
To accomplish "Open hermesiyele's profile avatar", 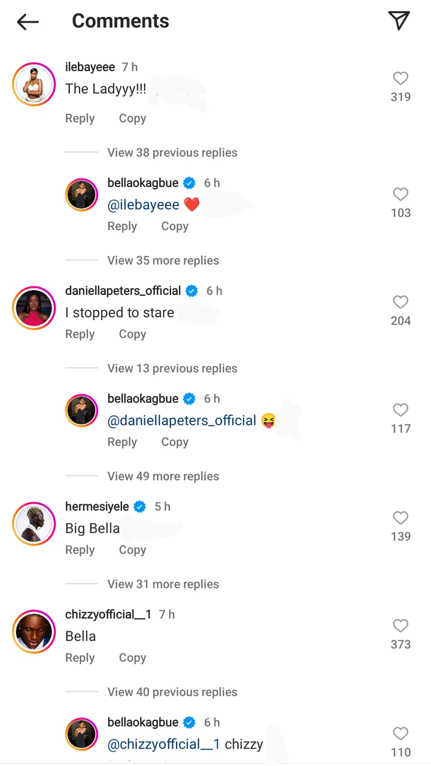I will click(34, 524).
